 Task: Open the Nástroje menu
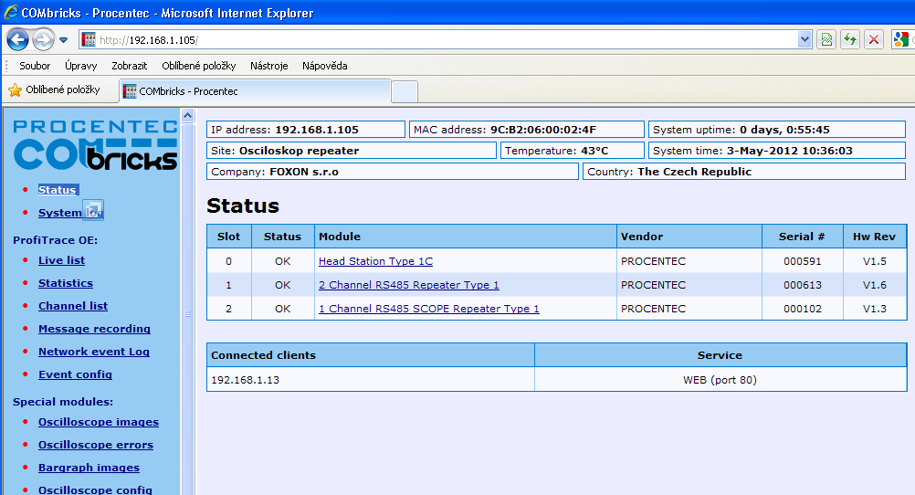pyautogui.click(x=269, y=66)
